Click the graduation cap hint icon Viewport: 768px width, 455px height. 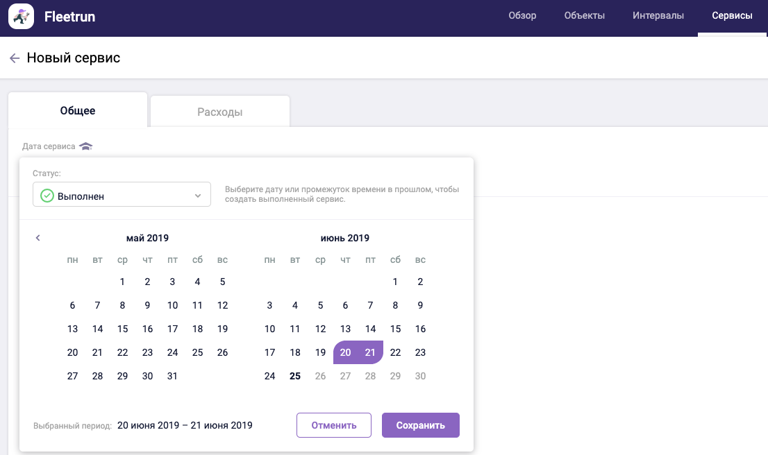[85, 146]
